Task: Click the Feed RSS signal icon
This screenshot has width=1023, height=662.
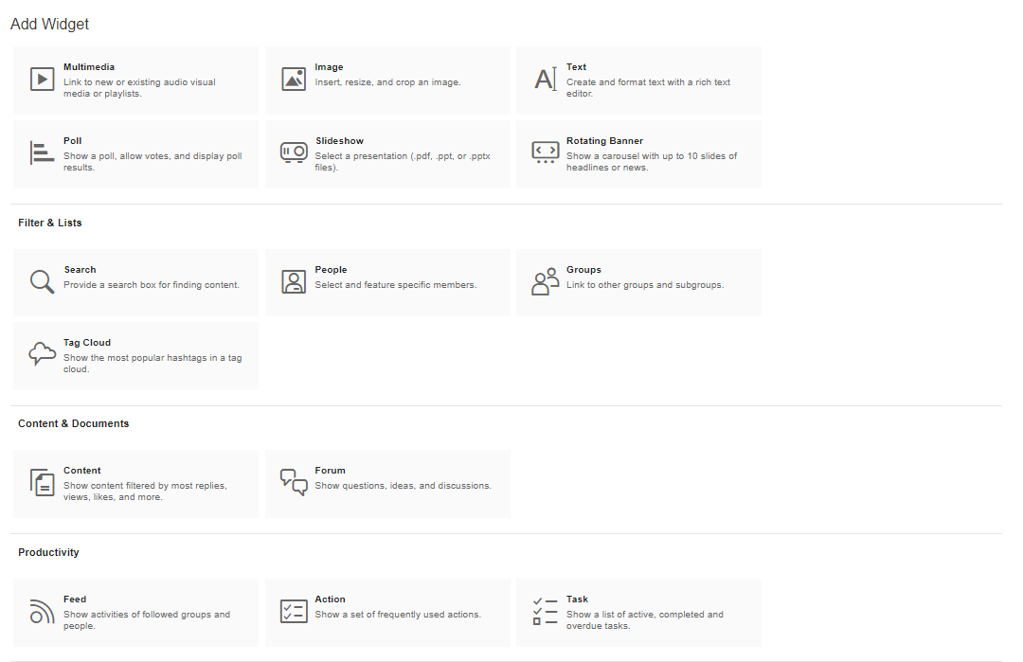Action: (42, 611)
